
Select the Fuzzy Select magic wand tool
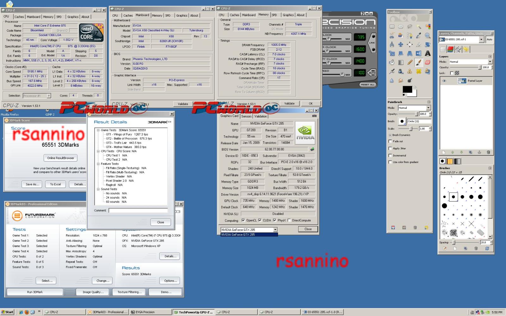coord(419,27)
